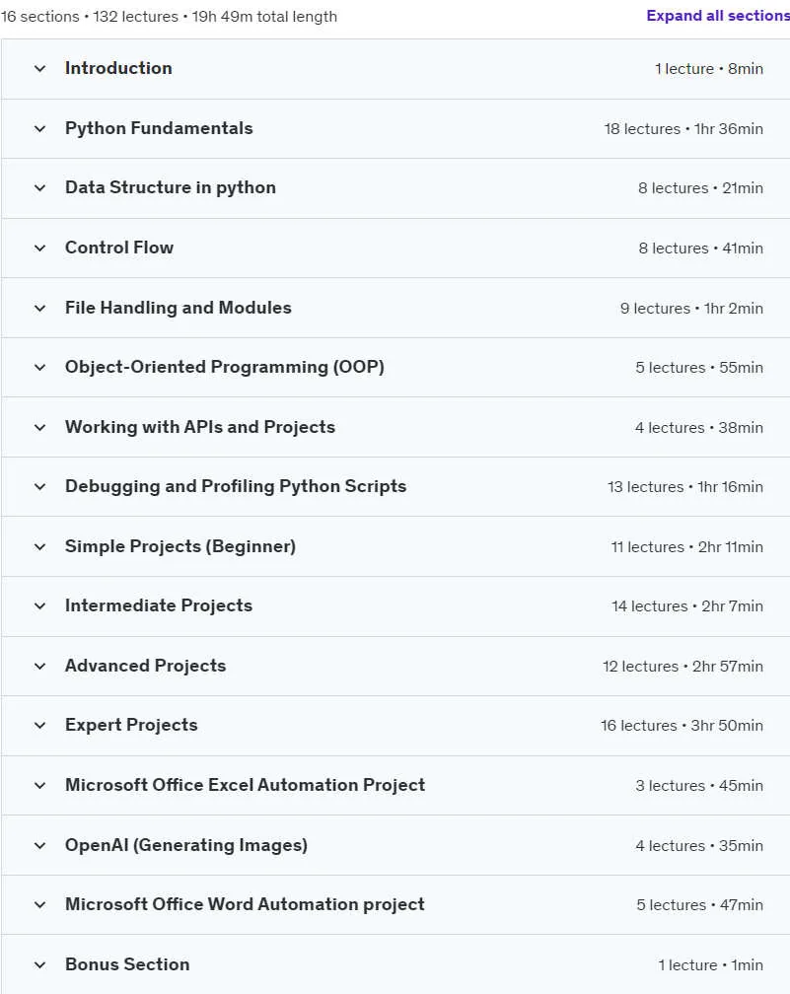Screen dimensions: 790x994
Task: Click Expand all sections link
Action: pos(718,16)
